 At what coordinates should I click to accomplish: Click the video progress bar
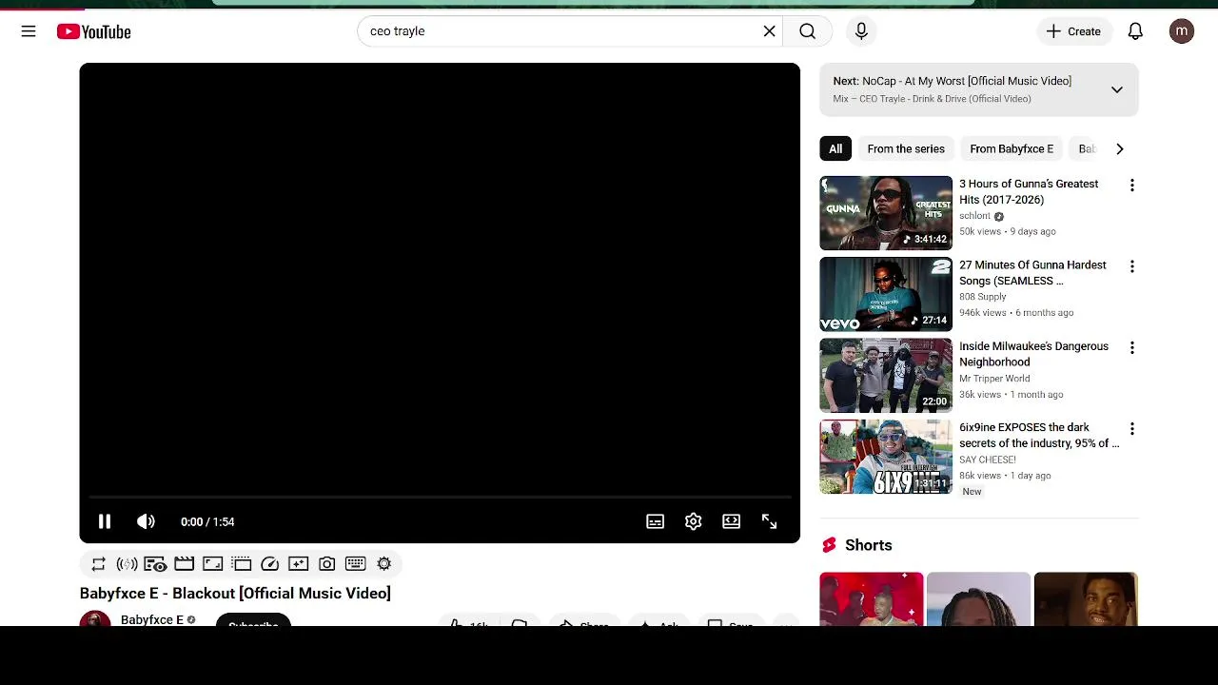pos(440,497)
